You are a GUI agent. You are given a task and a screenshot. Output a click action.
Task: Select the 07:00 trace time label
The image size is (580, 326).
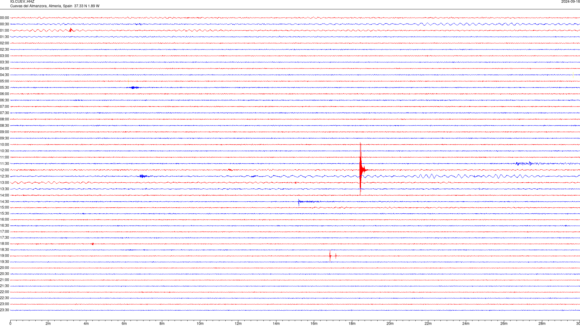coord(5,107)
